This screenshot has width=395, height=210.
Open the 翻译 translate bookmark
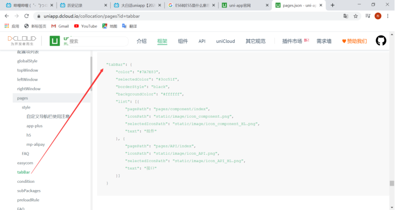click(129, 26)
